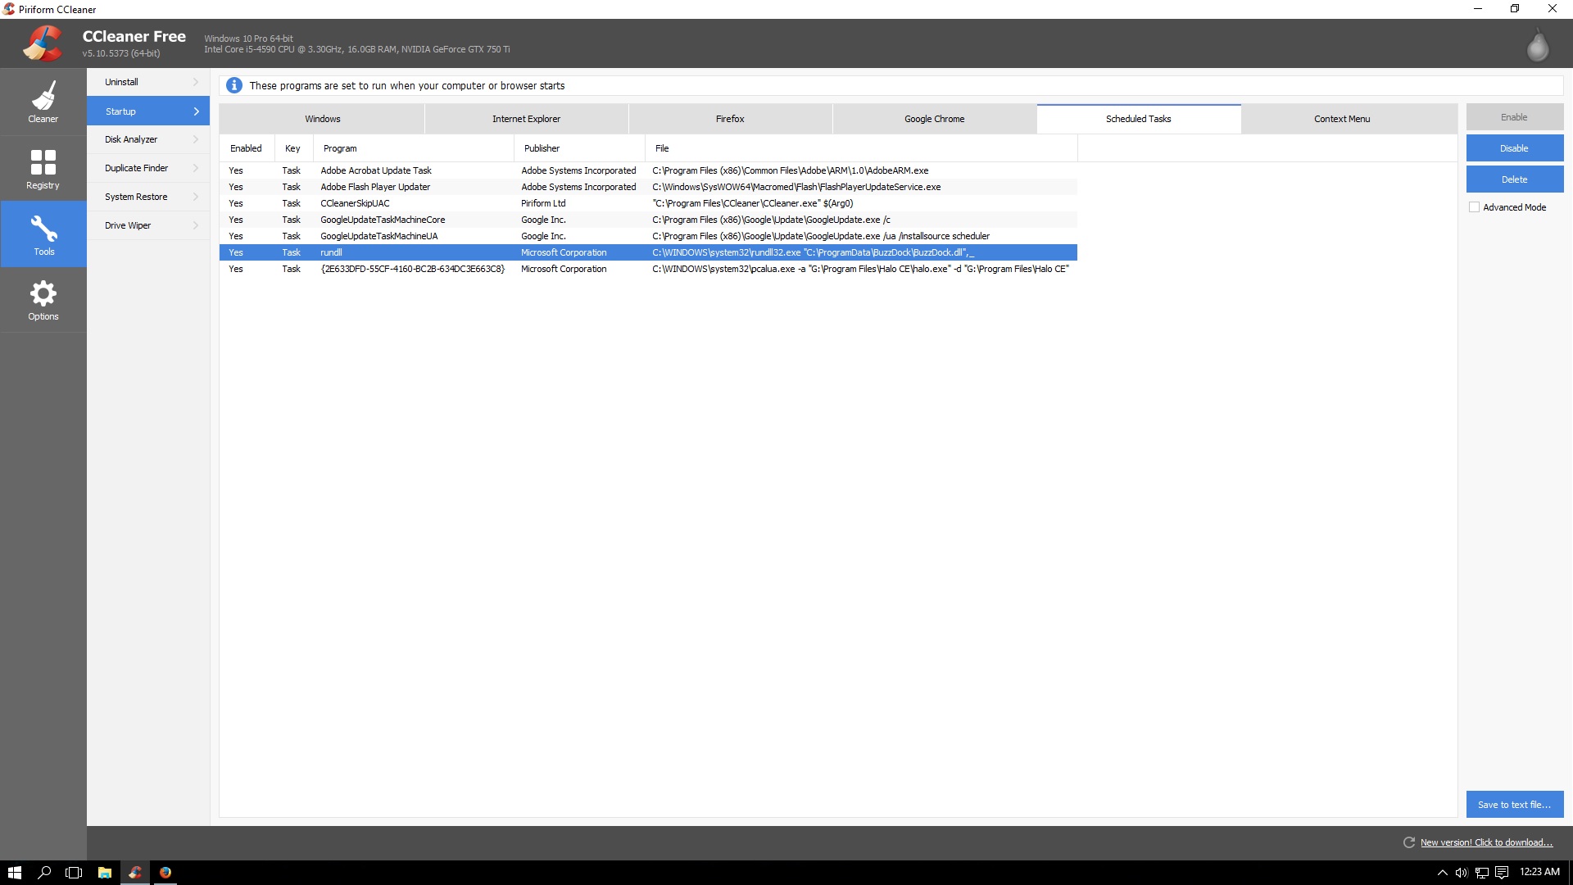1573x885 pixels.
Task: Click CCleaner taskbar icon
Action: pyautogui.click(x=135, y=873)
